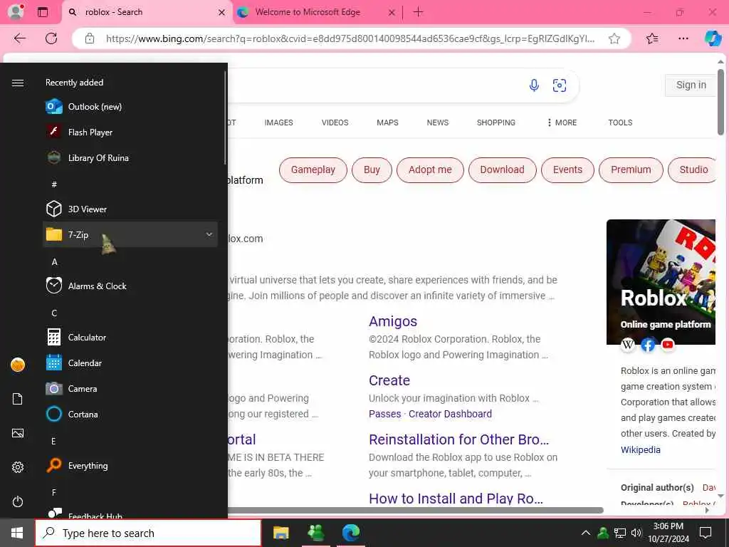The width and height of the screenshot is (729, 547).
Task: Open volume control in system tray
Action: click(636, 533)
